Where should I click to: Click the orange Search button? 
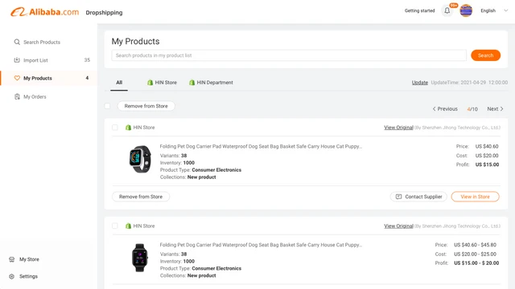click(485, 55)
